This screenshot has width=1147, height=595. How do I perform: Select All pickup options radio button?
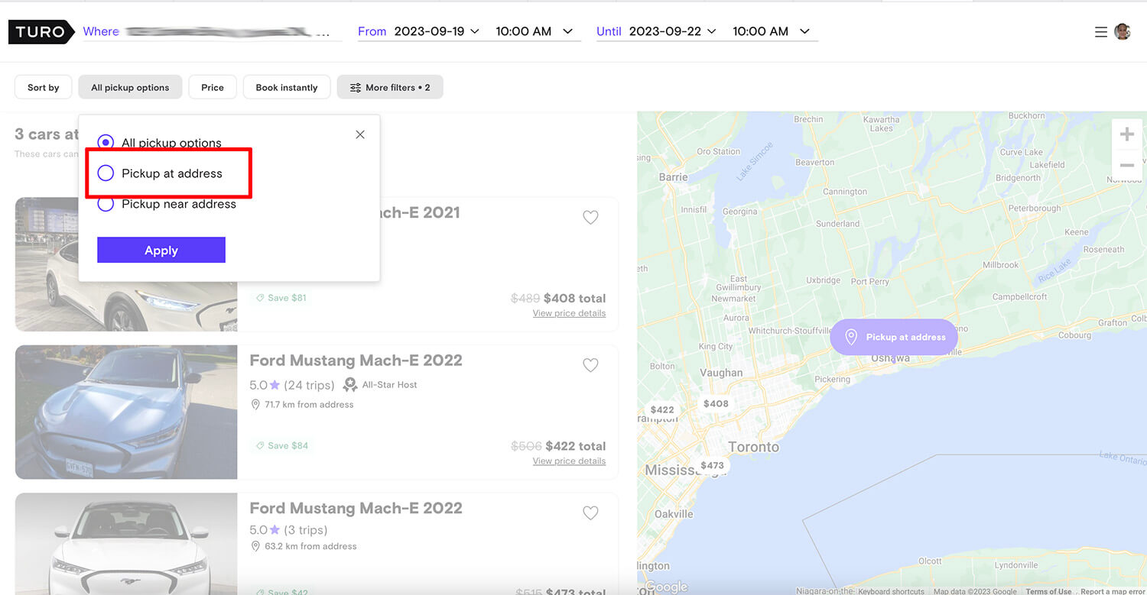point(106,143)
